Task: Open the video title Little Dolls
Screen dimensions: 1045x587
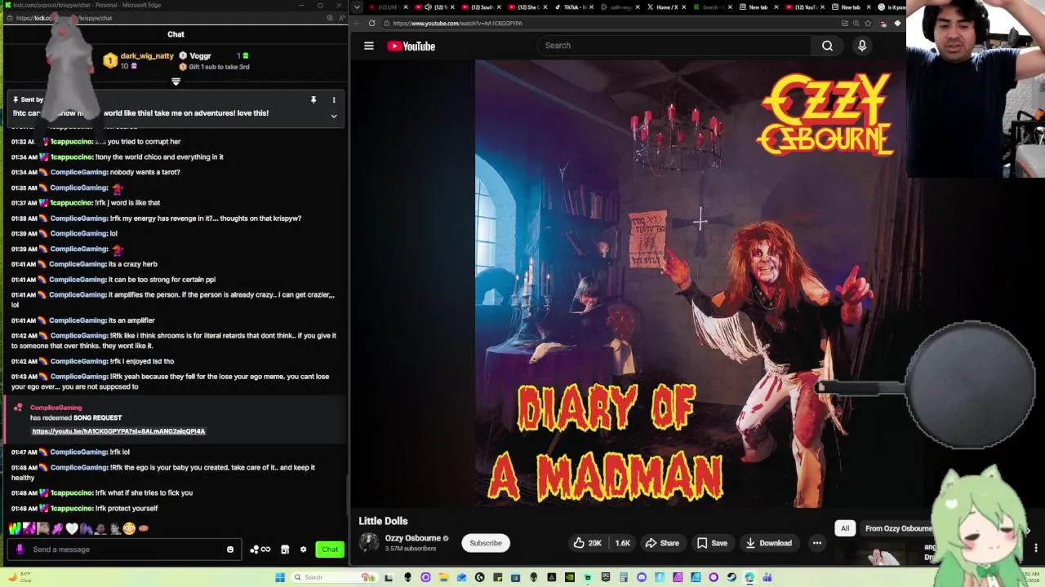Action: point(383,521)
